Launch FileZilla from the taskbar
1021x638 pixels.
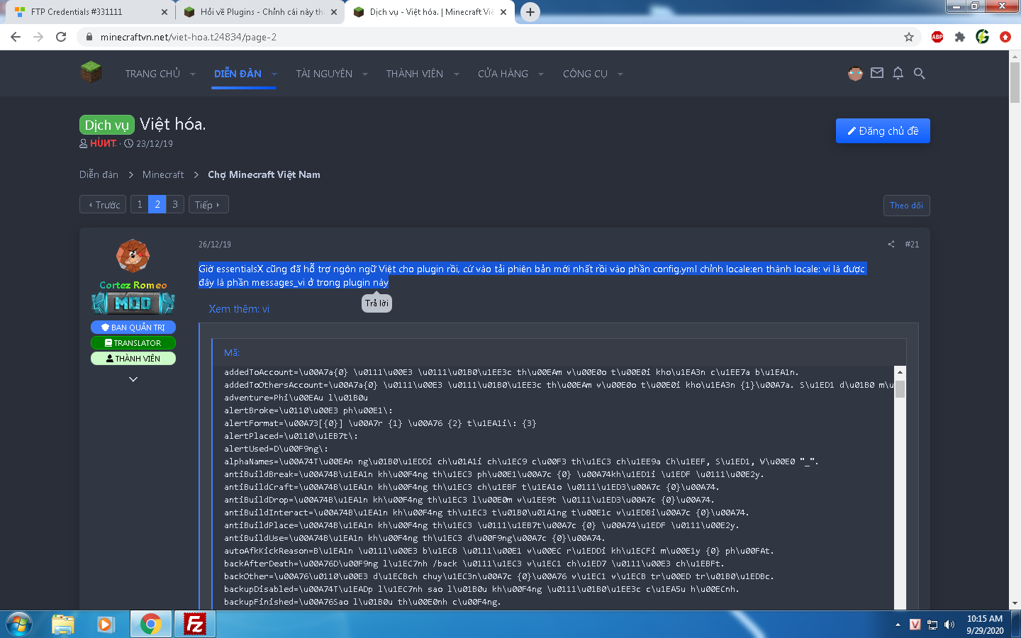[194, 624]
